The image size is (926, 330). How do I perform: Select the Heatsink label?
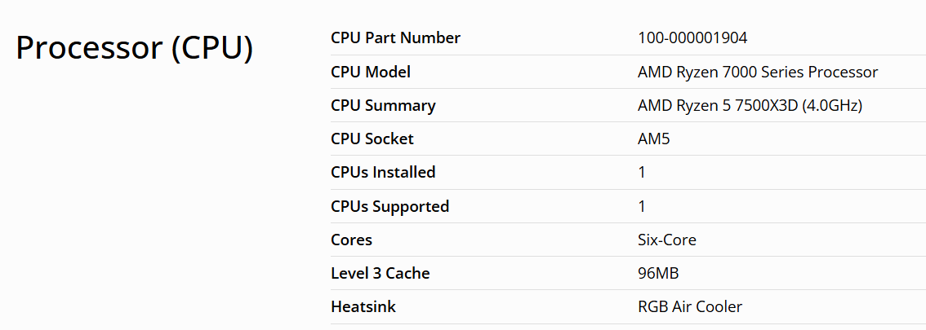363,306
